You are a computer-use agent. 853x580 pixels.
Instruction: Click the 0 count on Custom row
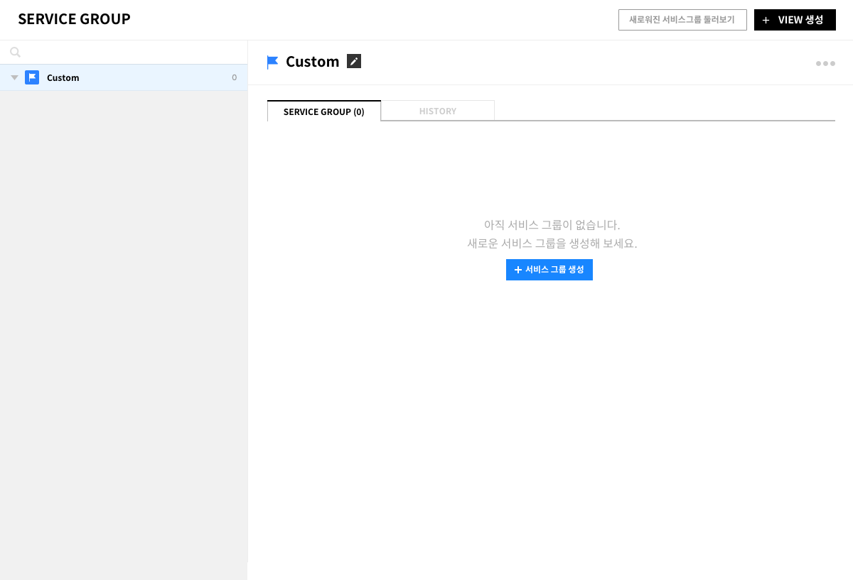(234, 78)
